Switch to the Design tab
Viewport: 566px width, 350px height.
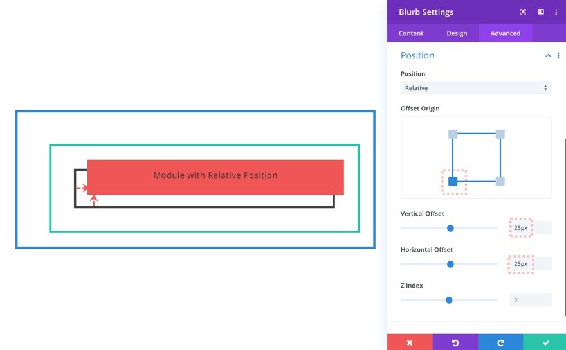tap(457, 33)
